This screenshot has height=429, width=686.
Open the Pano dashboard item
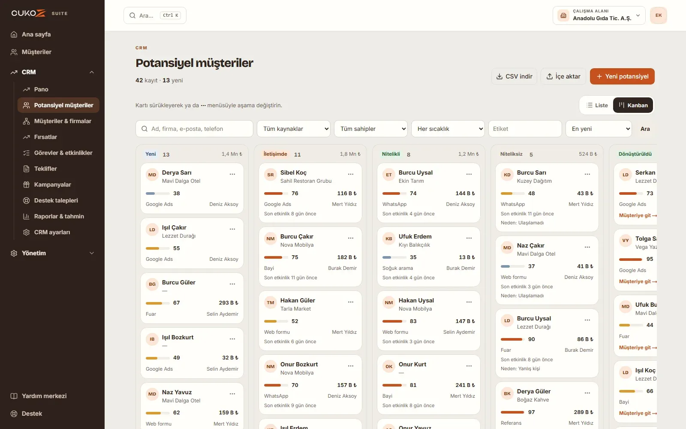point(58,89)
